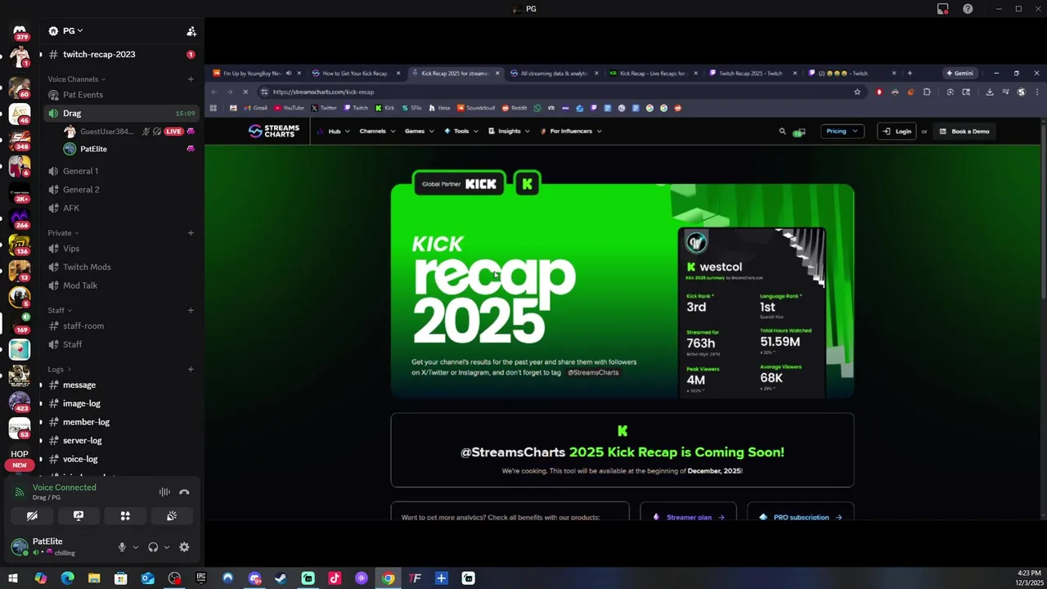Click the Login button
Screen dimensions: 1047x589
coord(896,131)
